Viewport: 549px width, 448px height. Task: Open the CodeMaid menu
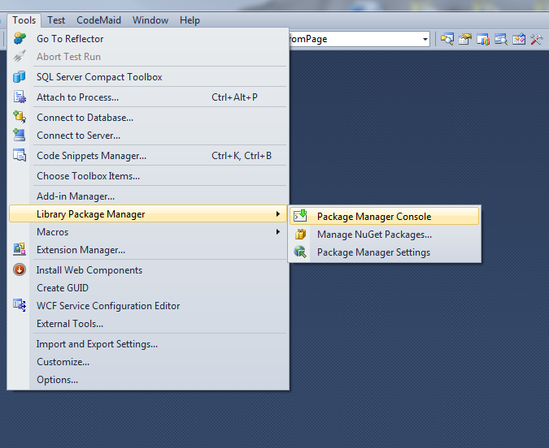pyautogui.click(x=98, y=20)
